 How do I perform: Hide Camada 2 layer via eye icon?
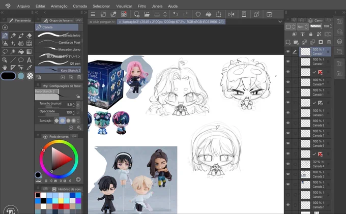click(x=288, y=184)
